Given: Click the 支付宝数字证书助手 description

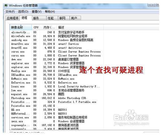Looking at the screenshot, I should point(71,32).
